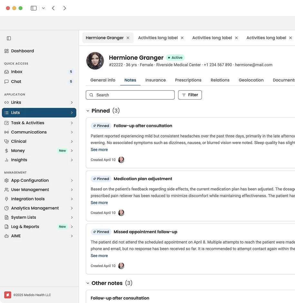Open the Notes tab
Viewport: 295px width, 303px height.
pos(130,80)
